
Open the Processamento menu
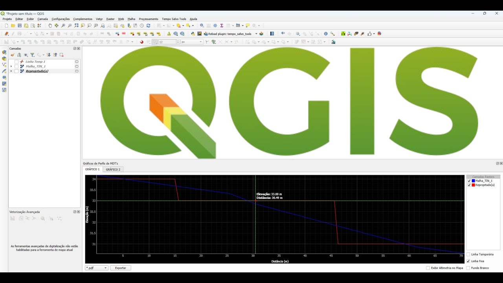coord(149,19)
